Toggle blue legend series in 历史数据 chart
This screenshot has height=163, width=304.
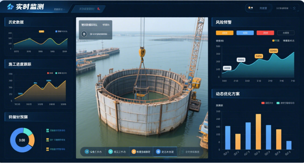(56, 32)
